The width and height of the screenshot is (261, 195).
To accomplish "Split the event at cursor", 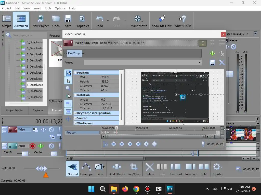I will pyautogui.click(x=204, y=169).
